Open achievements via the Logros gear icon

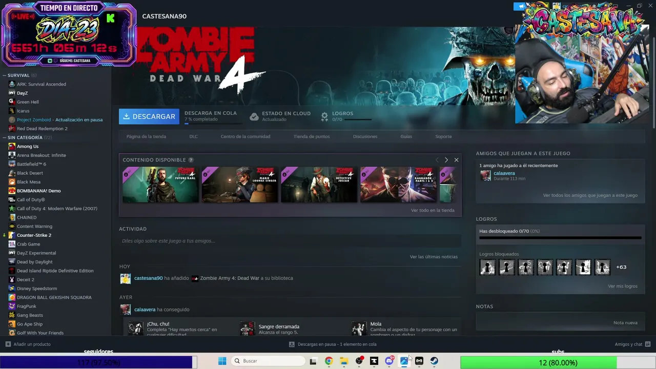[324, 116]
